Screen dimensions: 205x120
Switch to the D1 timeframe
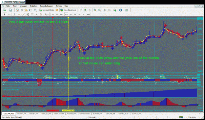pos(79,14)
